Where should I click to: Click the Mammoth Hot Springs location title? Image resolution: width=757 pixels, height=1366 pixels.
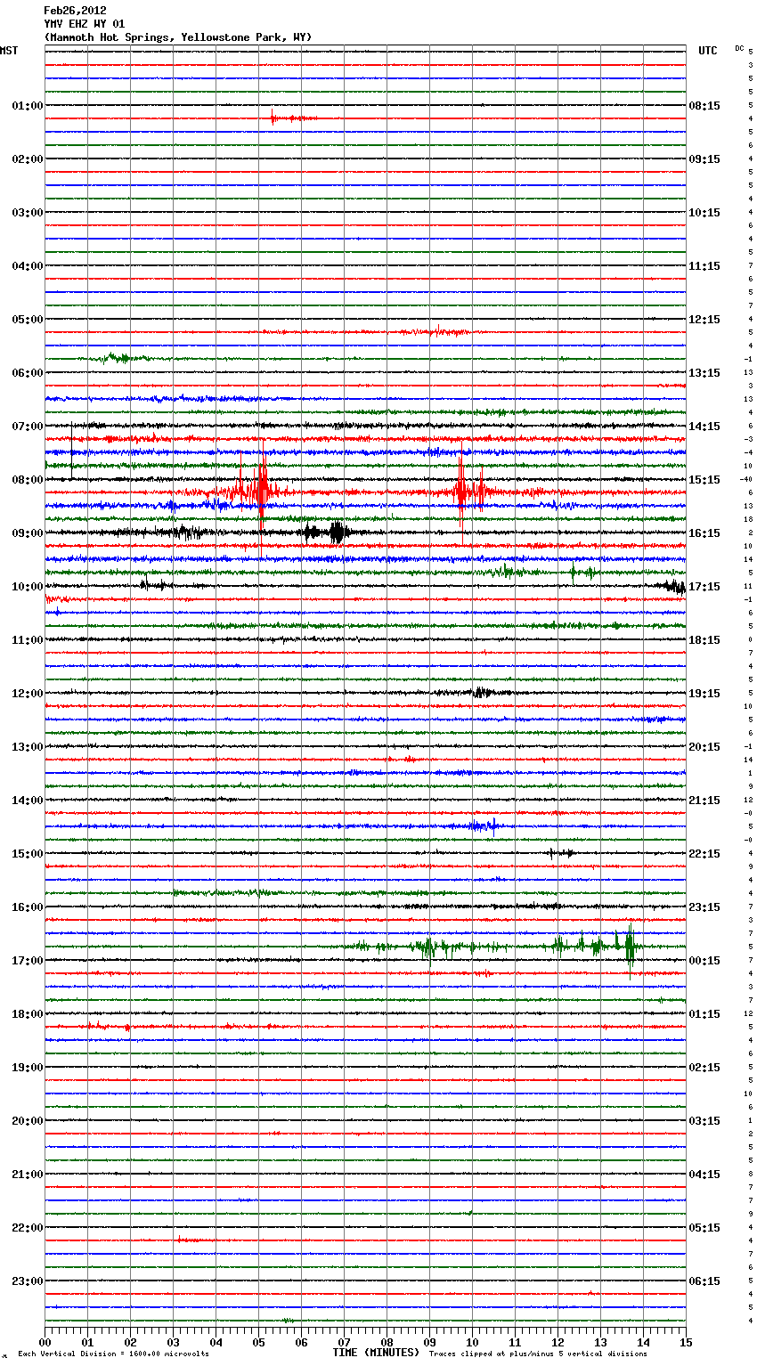click(x=178, y=37)
